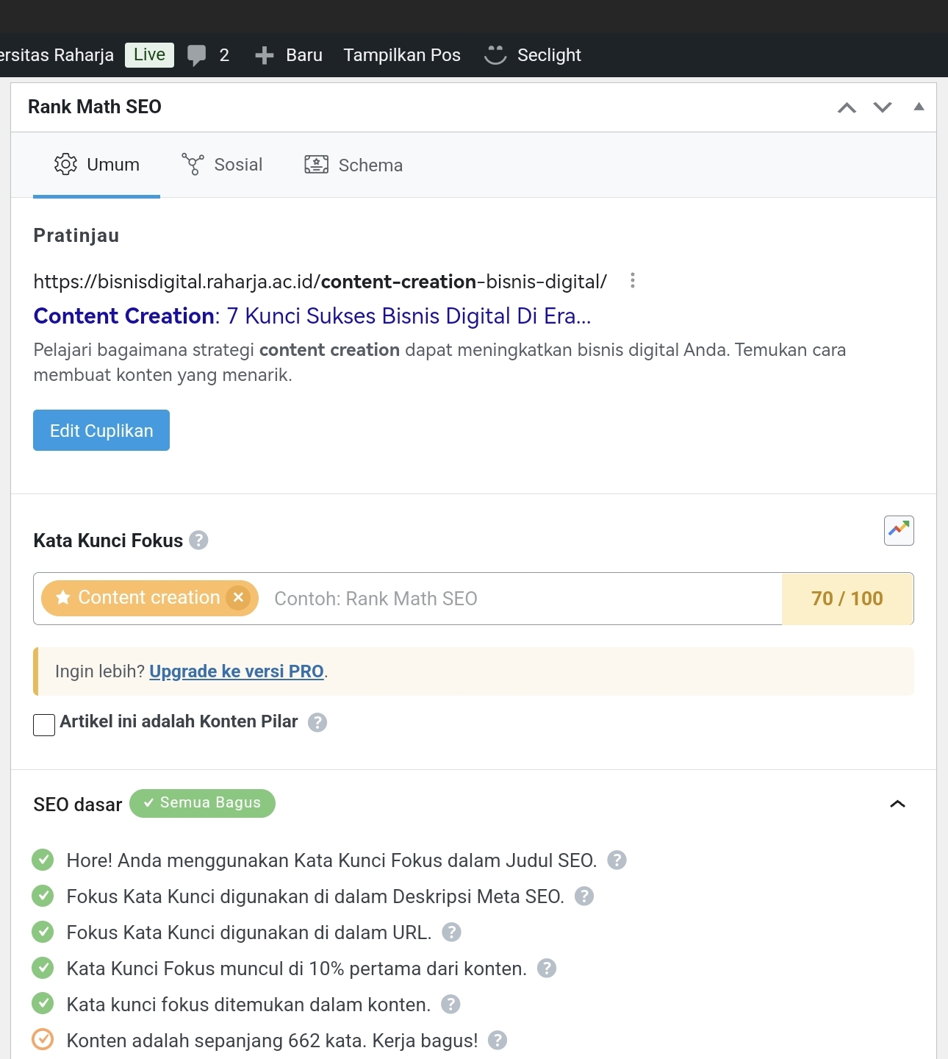This screenshot has height=1059, width=948.
Task: Open help for keyword in URL check
Action: 451,933
